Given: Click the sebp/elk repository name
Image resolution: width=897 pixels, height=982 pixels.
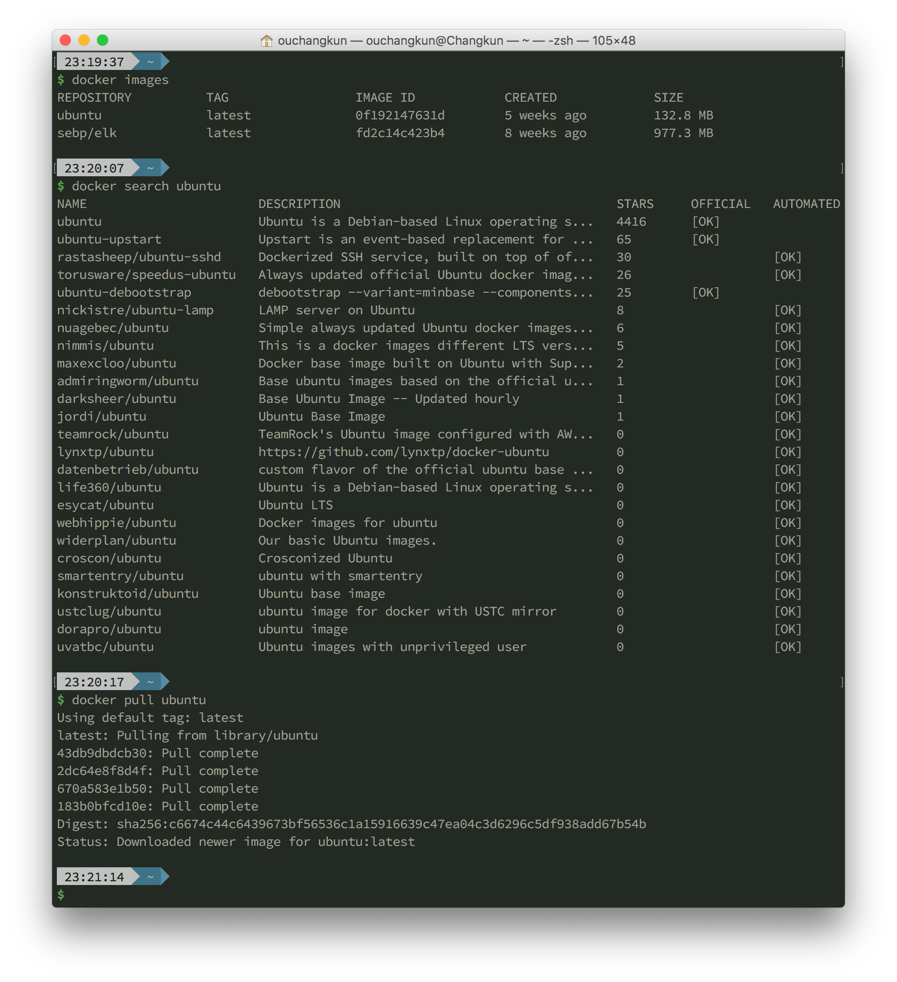Looking at the screenshot, I should pyautogui.click(x=87, y=133).
